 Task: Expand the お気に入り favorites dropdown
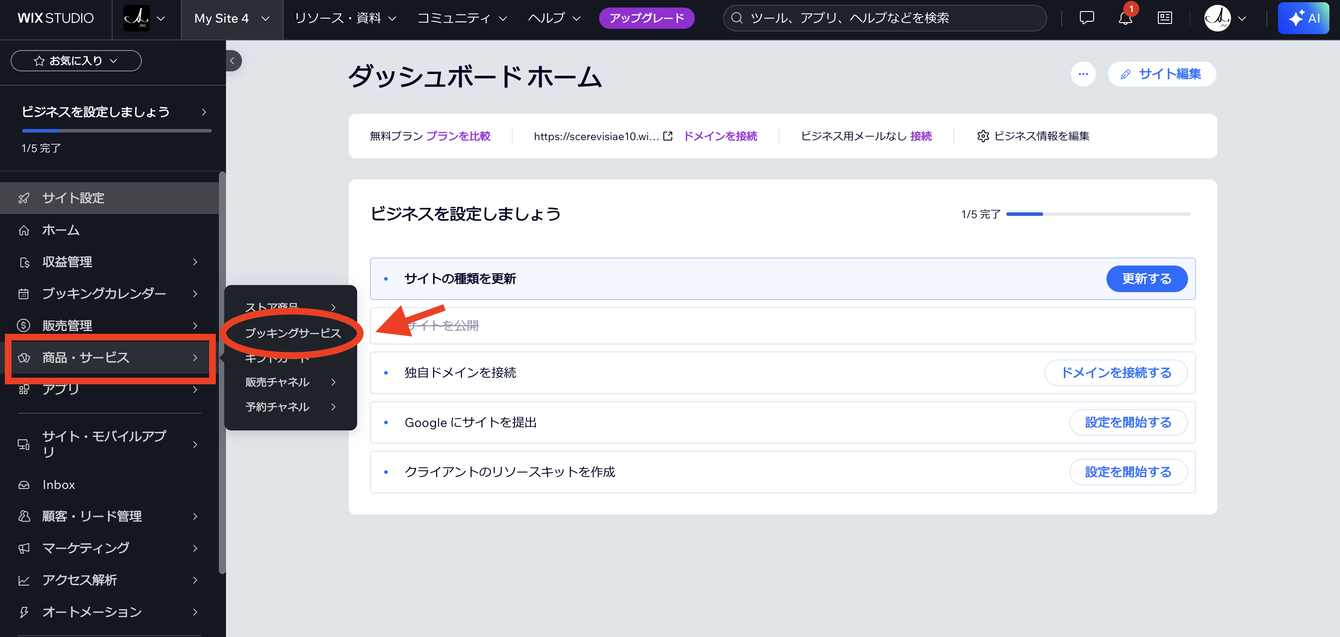tap(76, 60)
